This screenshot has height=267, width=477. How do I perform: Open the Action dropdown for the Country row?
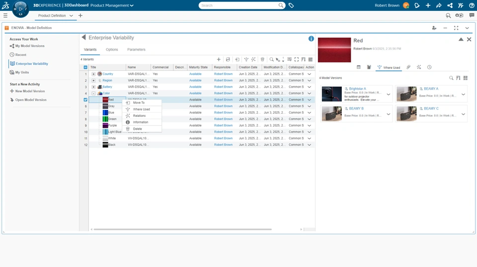[310, 74]
